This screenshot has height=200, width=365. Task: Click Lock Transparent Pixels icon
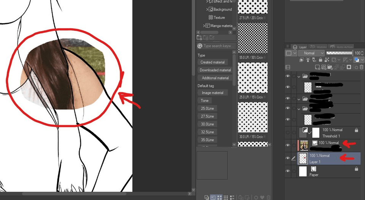327,60
